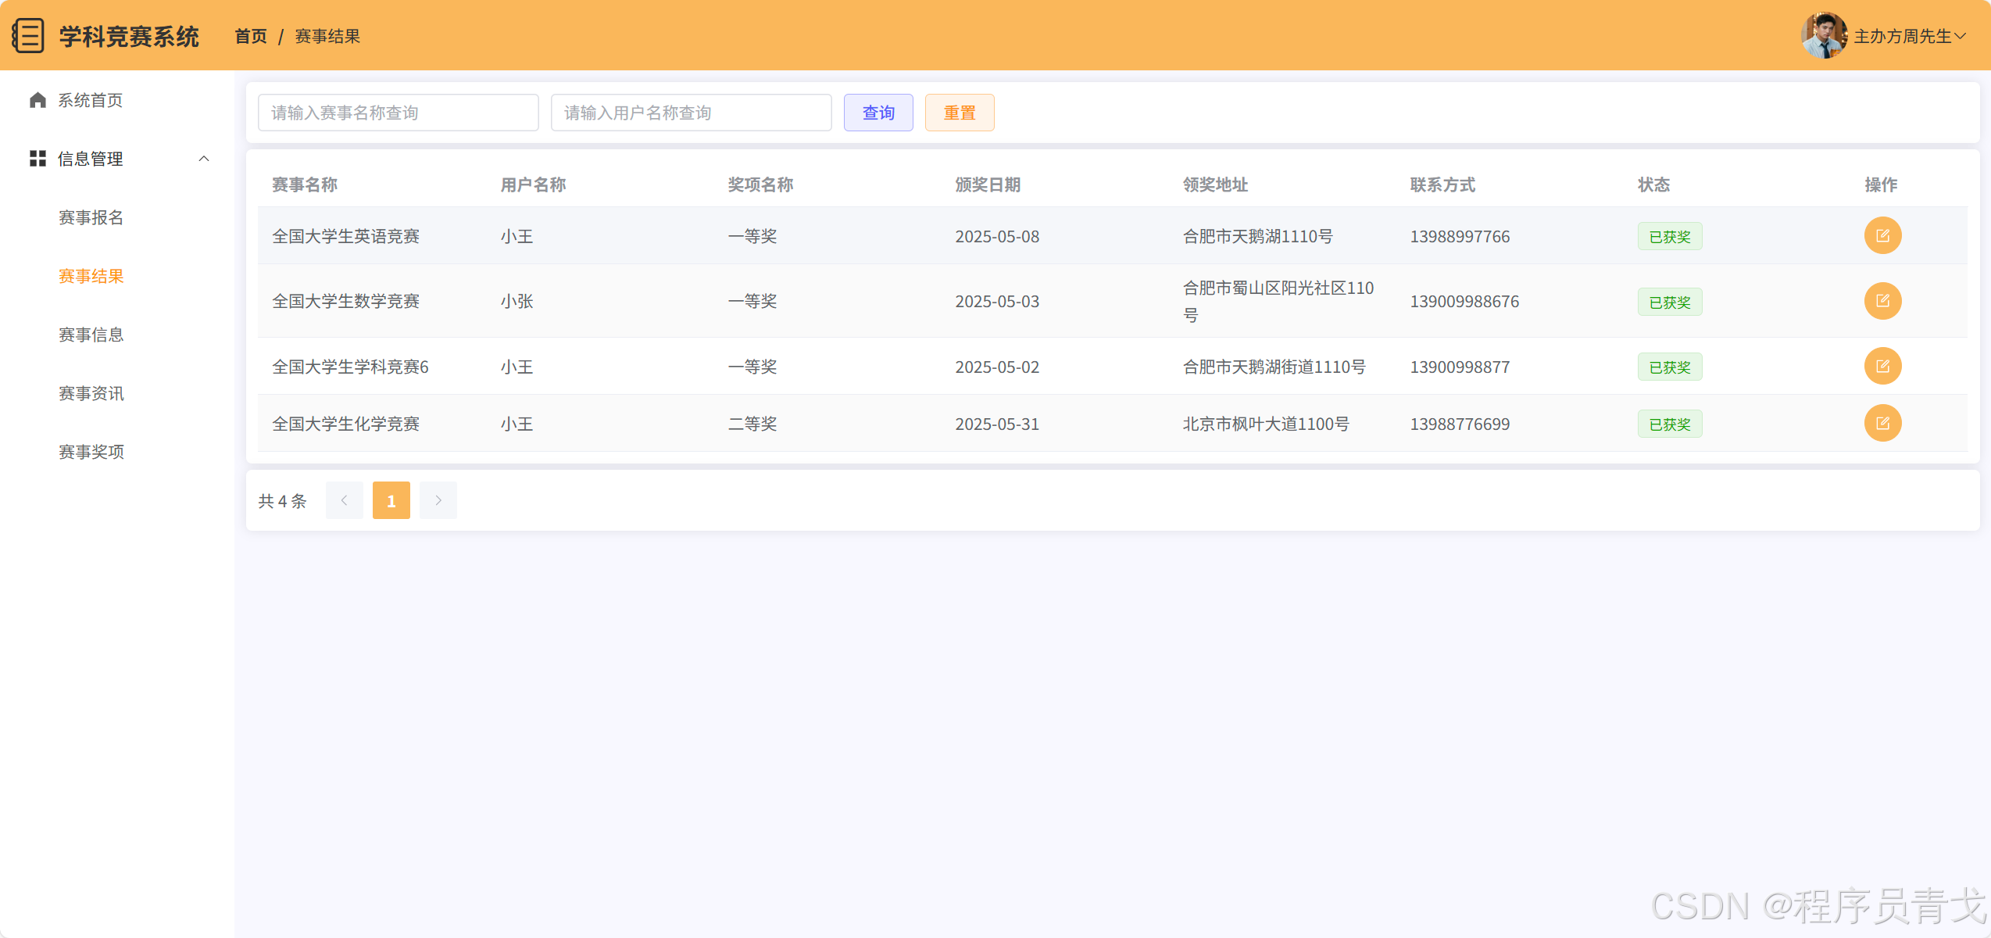The width and height of the screenshot is (1991, 938).
Task: Open 赛事报名 in the sidebar
Action: pos(91,217)
